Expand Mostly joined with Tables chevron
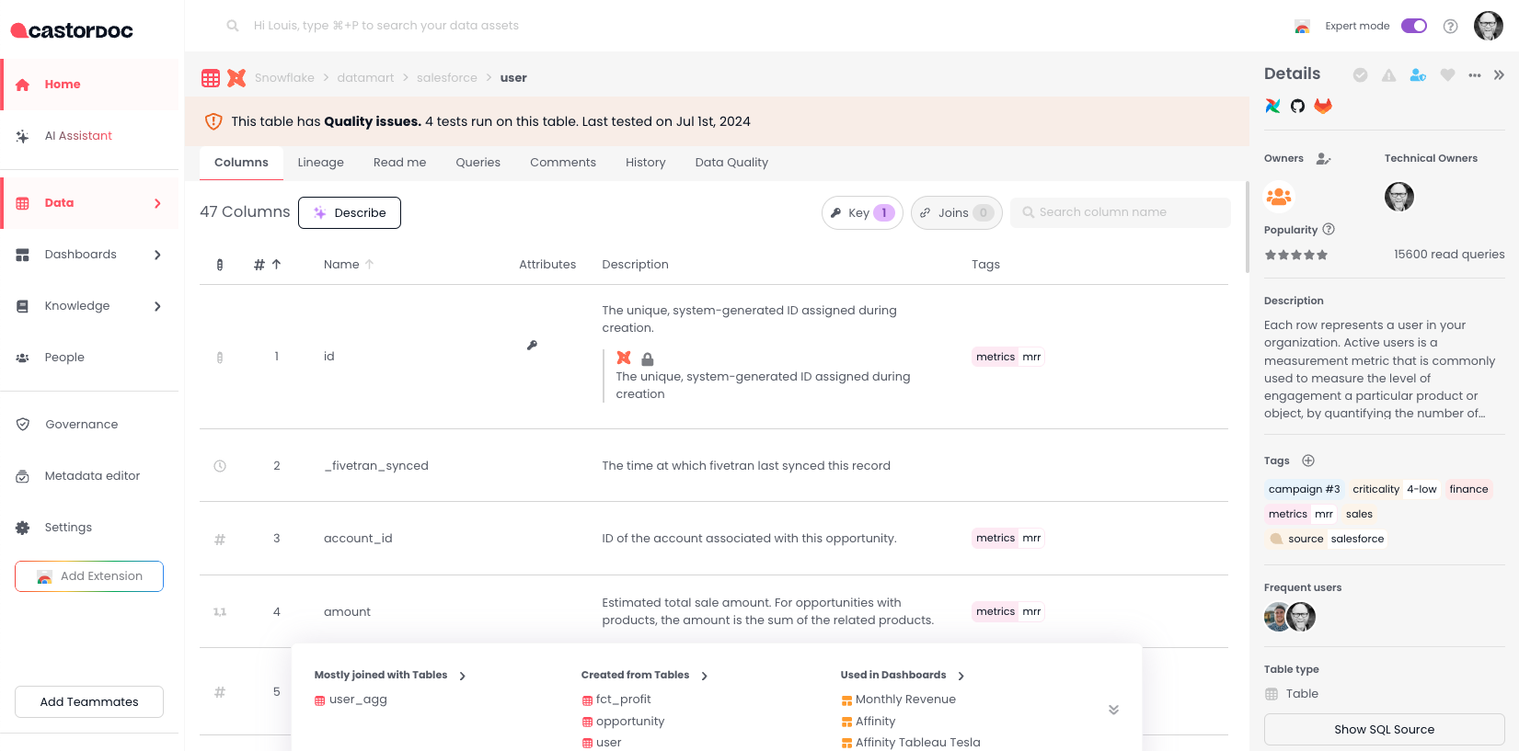Screen dimensions: 1519x751 pos(463,677)
